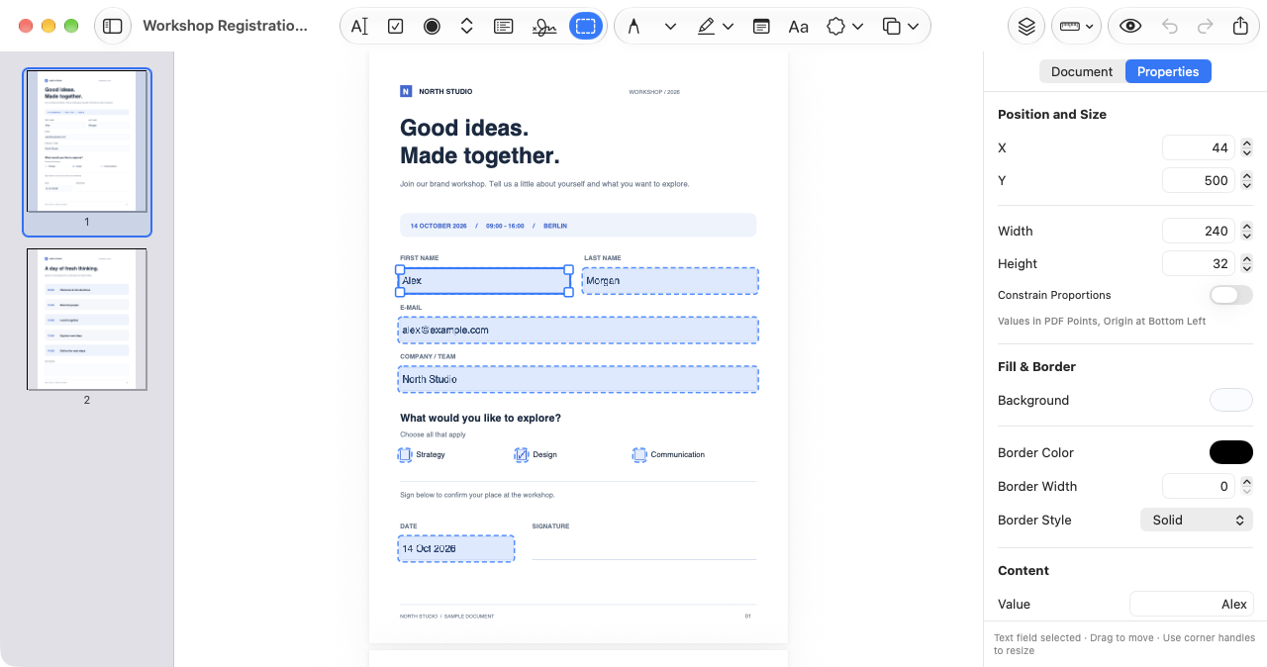The image size is (1267, 667).
Task: Select page 2 thumbnail
Action: tap(87, 320)
